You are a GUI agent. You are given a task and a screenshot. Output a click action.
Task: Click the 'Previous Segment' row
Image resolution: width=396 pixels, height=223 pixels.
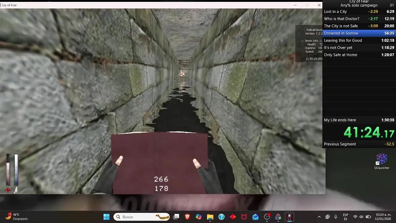(359, 144)
